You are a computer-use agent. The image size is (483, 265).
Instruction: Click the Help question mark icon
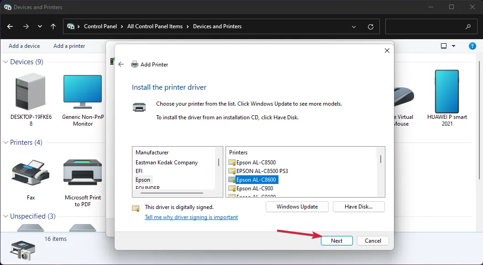click(x=472, y=46)
